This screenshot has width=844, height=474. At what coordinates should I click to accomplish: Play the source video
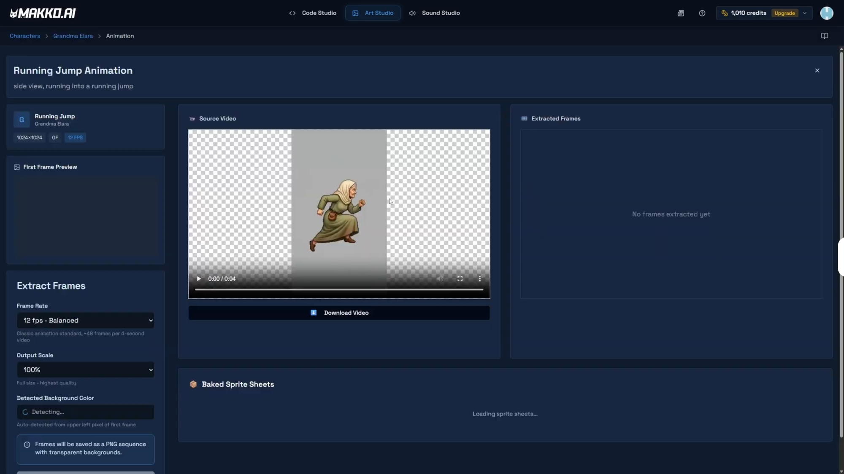pyautogui.click(x=199, y=279)
